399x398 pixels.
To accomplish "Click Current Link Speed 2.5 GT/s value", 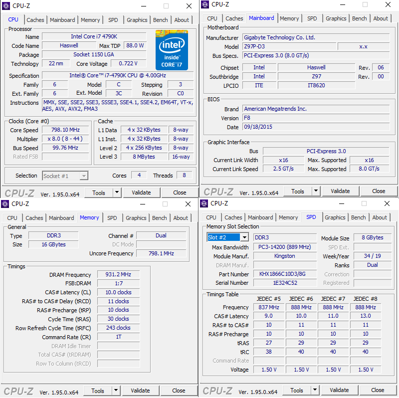I will (x=283, y=169).
